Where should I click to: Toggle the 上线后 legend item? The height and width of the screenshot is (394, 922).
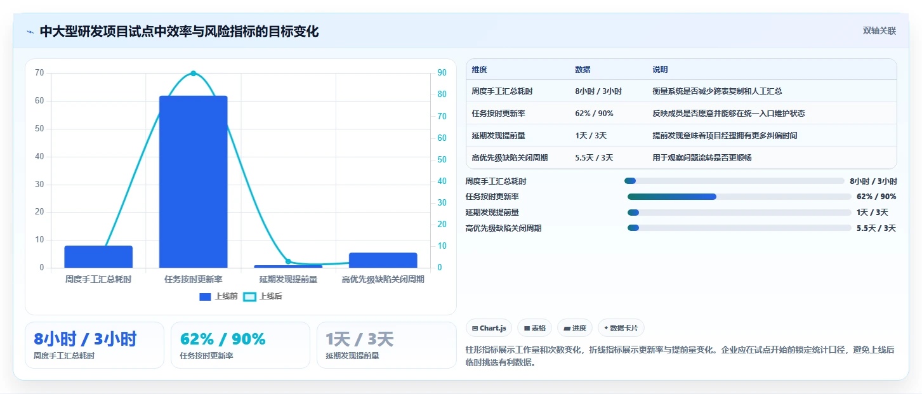tap(263, 296)
